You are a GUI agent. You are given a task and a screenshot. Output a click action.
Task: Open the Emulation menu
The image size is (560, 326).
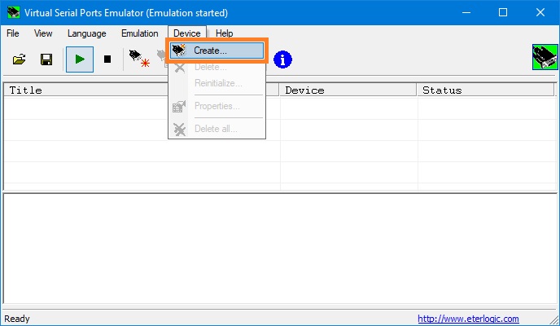coord(140,33)
